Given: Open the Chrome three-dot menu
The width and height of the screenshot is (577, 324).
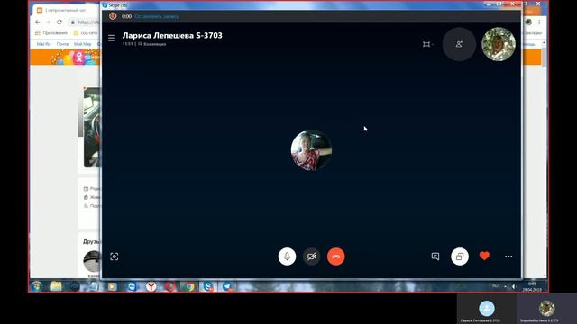Looking at the screenshot, I should [539, 22].
